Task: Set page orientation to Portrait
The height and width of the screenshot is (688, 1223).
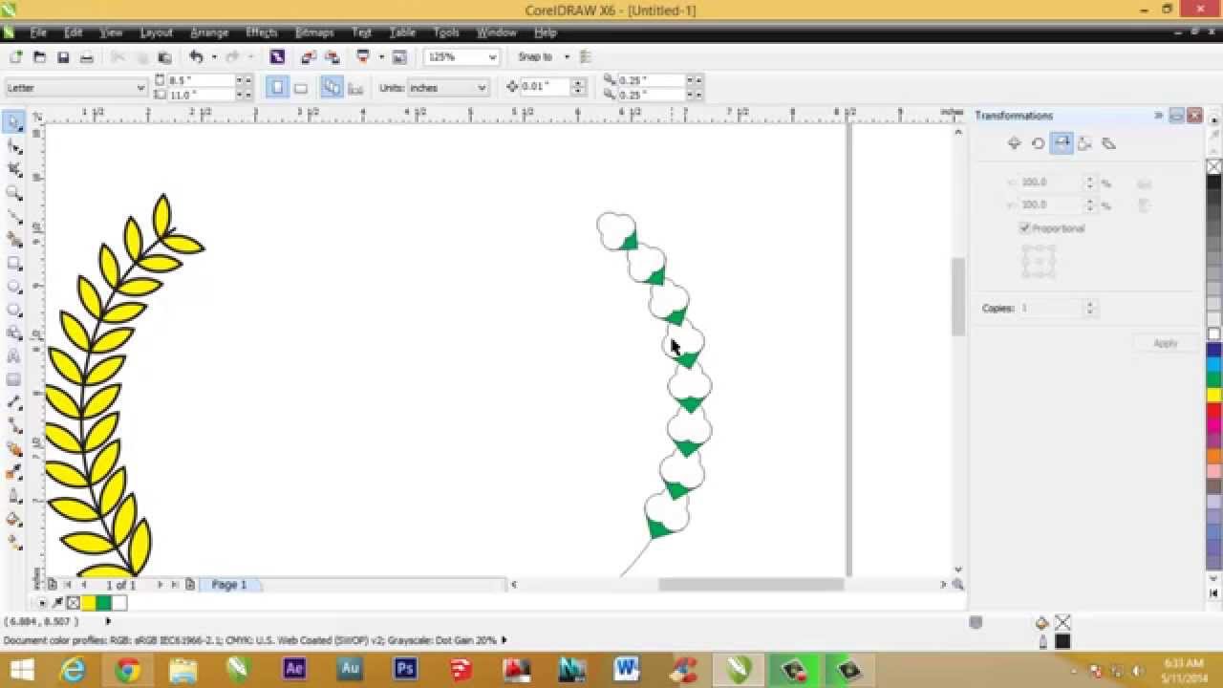Action: tap(277, 88)
